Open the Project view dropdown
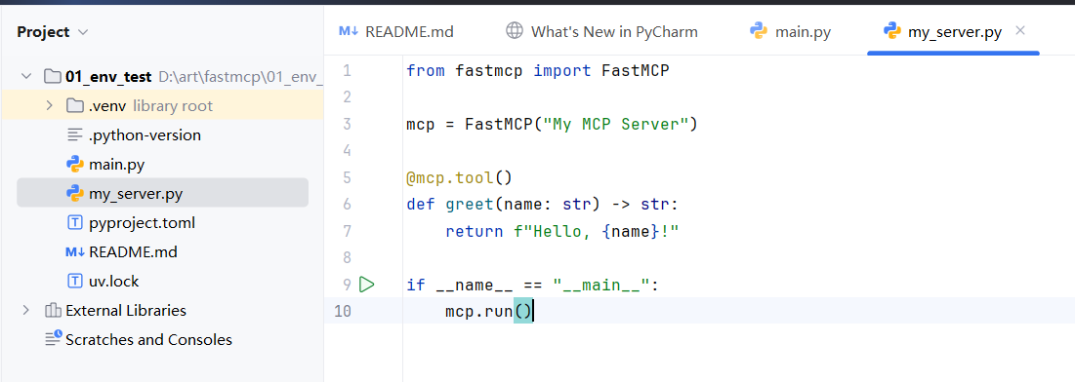 coord(53,31)
